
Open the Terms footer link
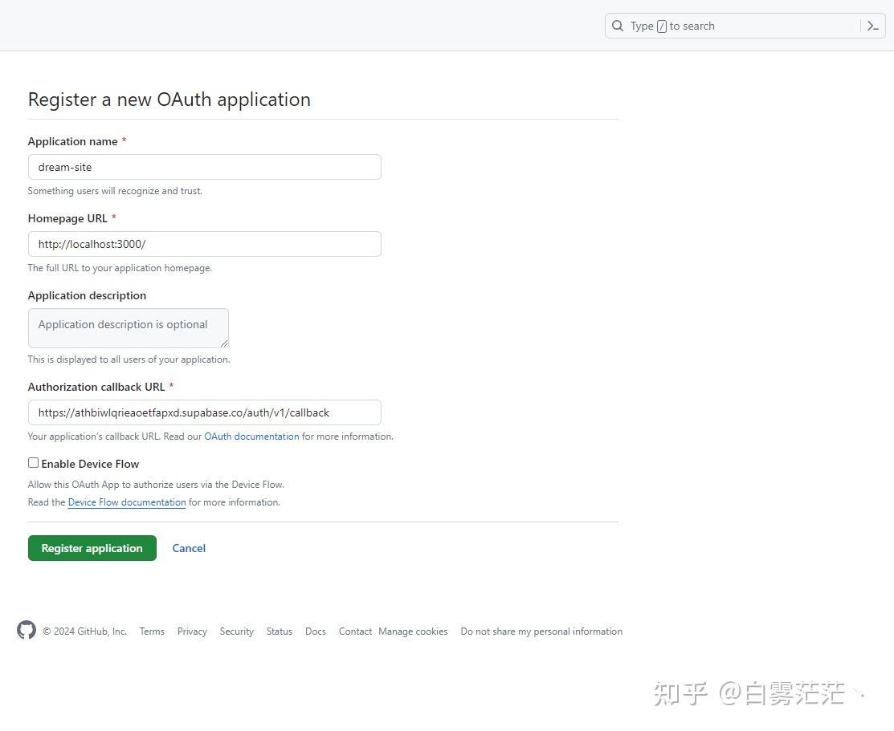152,632
